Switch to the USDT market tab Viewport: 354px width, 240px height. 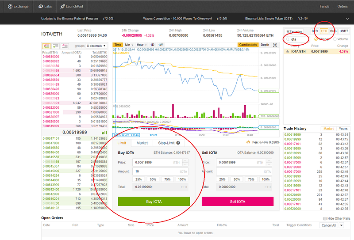[x=344, y=31]
